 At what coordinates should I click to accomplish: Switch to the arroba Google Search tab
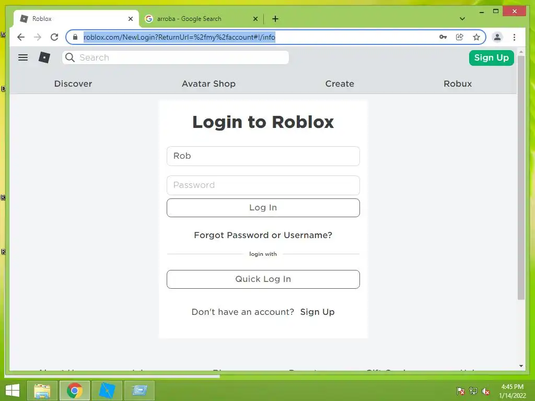201,19
